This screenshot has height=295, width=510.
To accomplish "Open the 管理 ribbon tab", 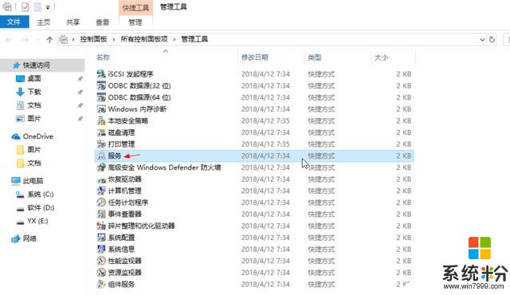I will pyautogui.click(x=135, y=22).
